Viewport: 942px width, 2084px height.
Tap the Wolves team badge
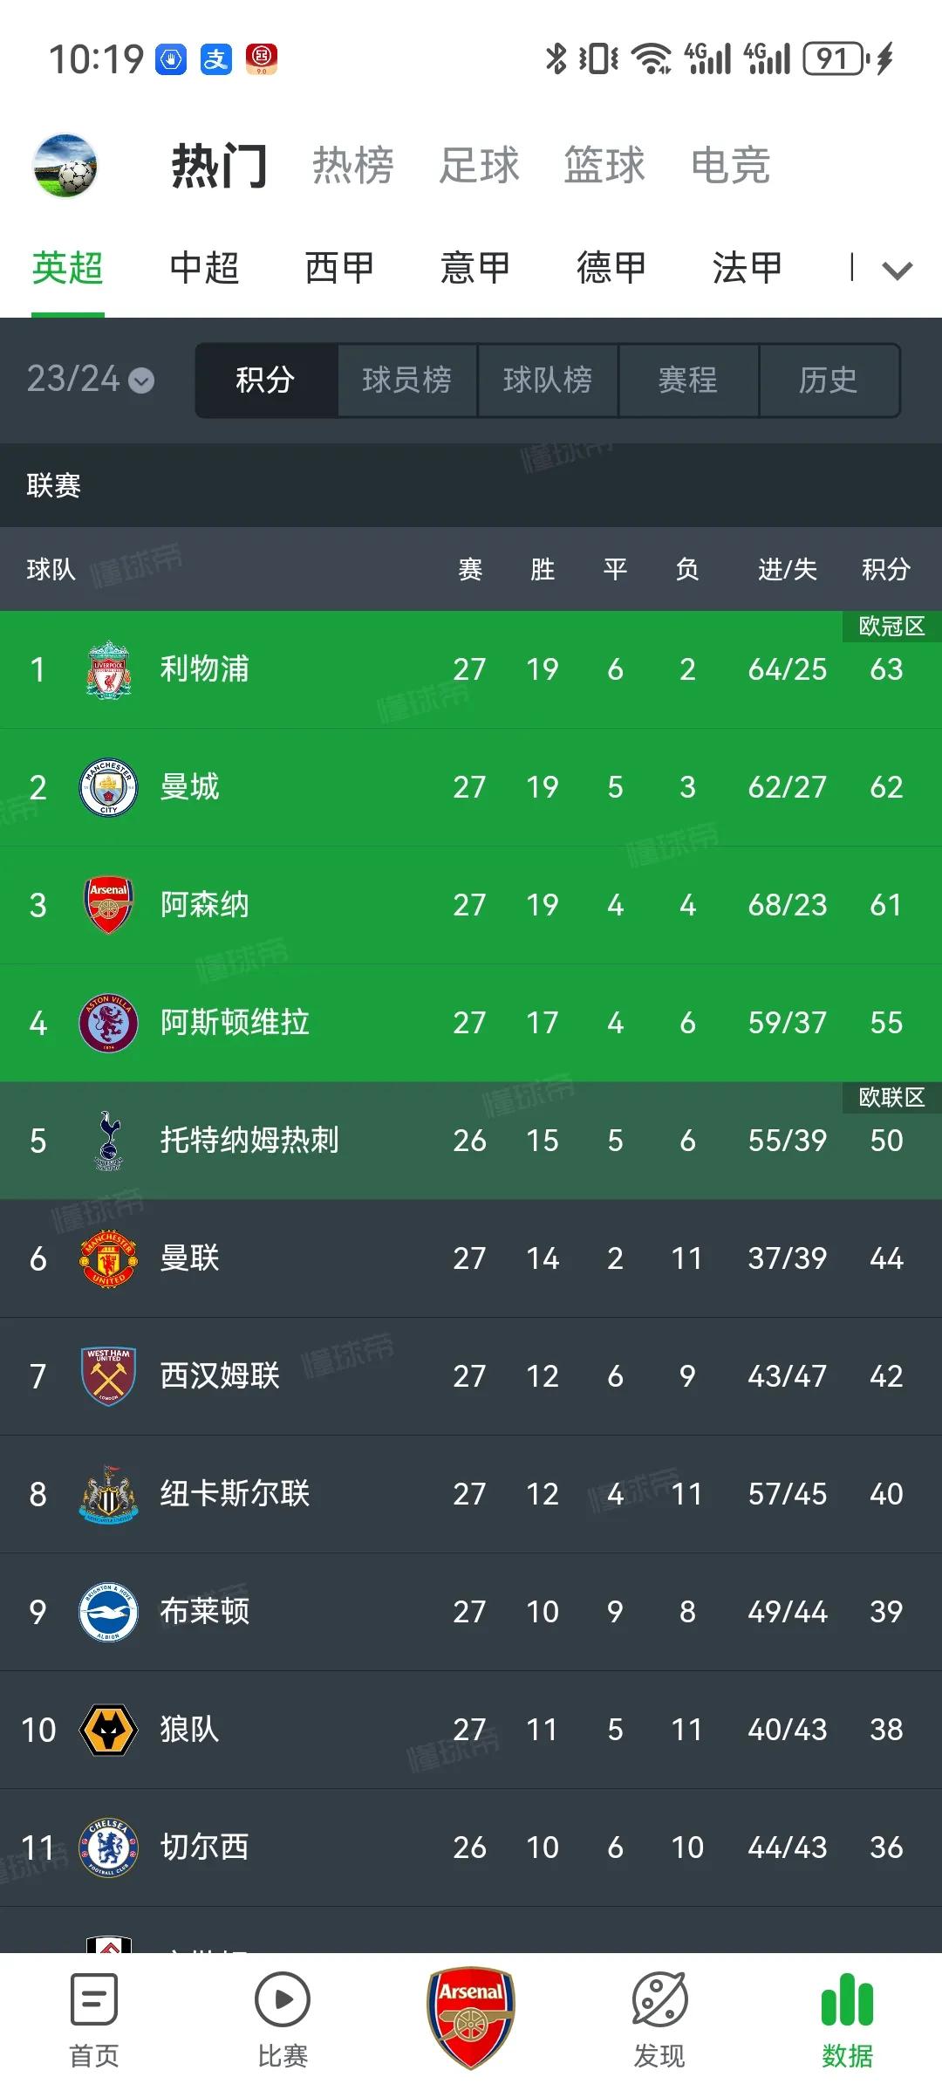tap(108, 1730)
